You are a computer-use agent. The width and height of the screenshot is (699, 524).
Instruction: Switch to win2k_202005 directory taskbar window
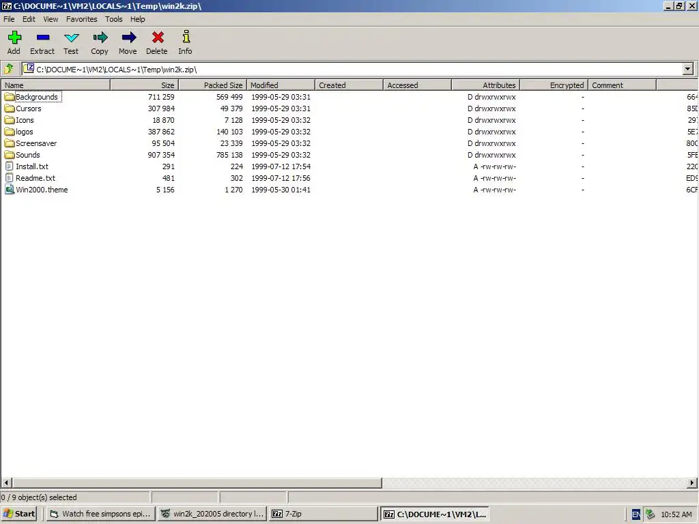pyautogui.click(x=212, y=514)
